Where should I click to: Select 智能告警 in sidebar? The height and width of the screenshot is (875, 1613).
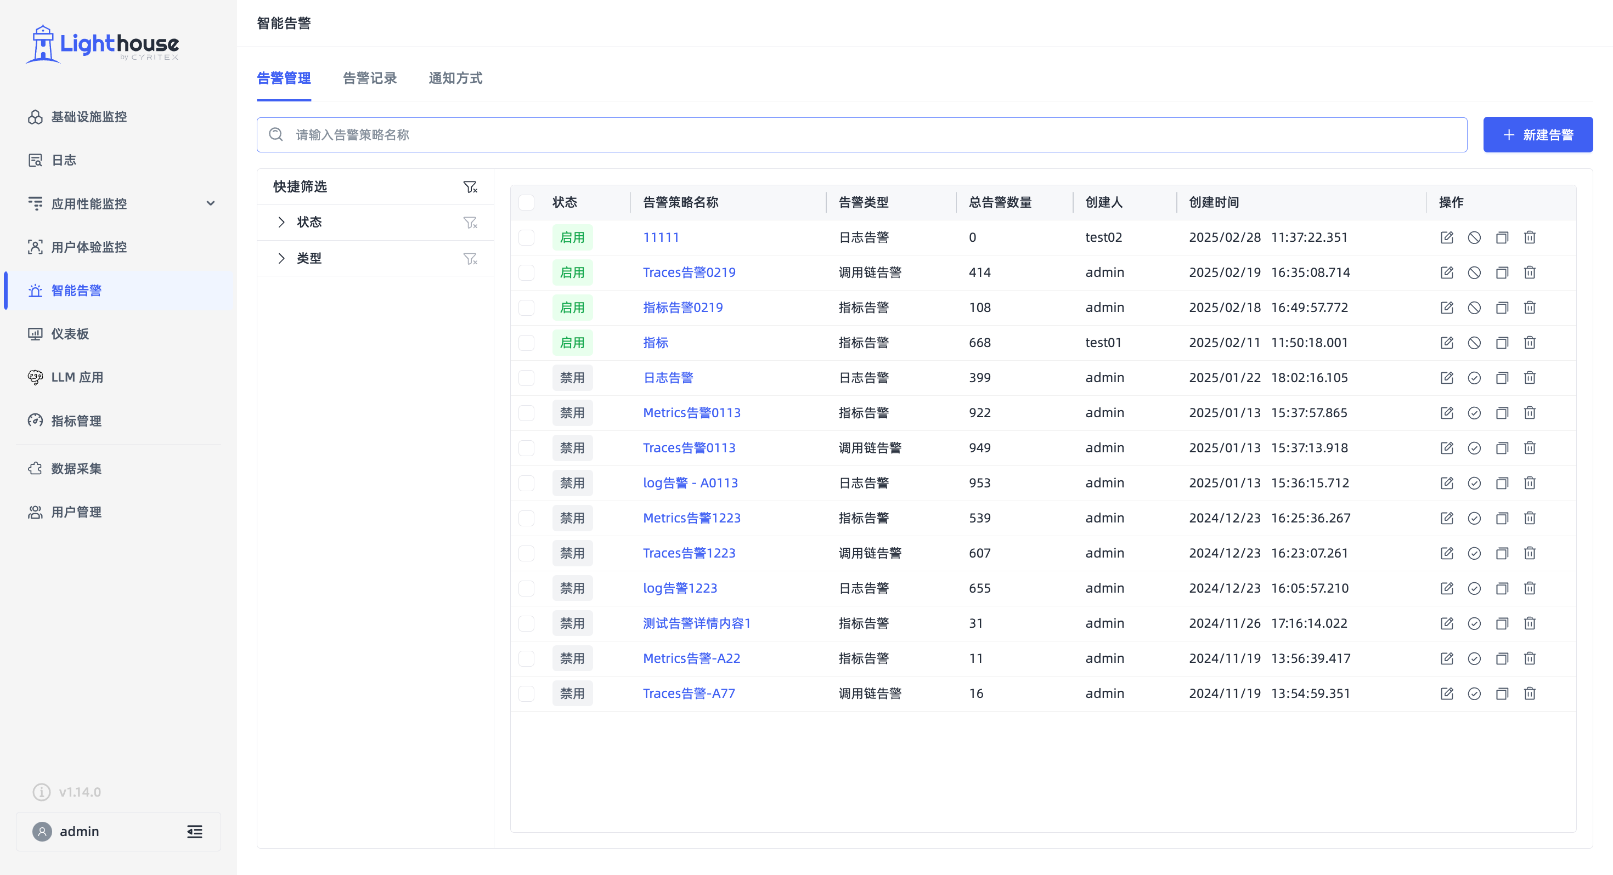pos(119,291)
